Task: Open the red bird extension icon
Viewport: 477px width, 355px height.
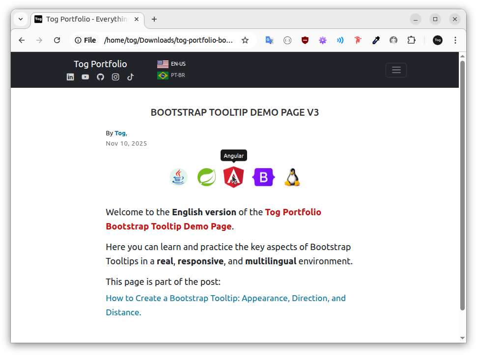Action: click(x=358, y=40)
